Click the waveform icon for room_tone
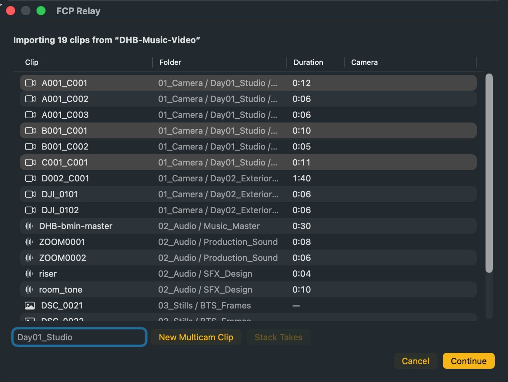508x382 pixels. click(29, 290)
